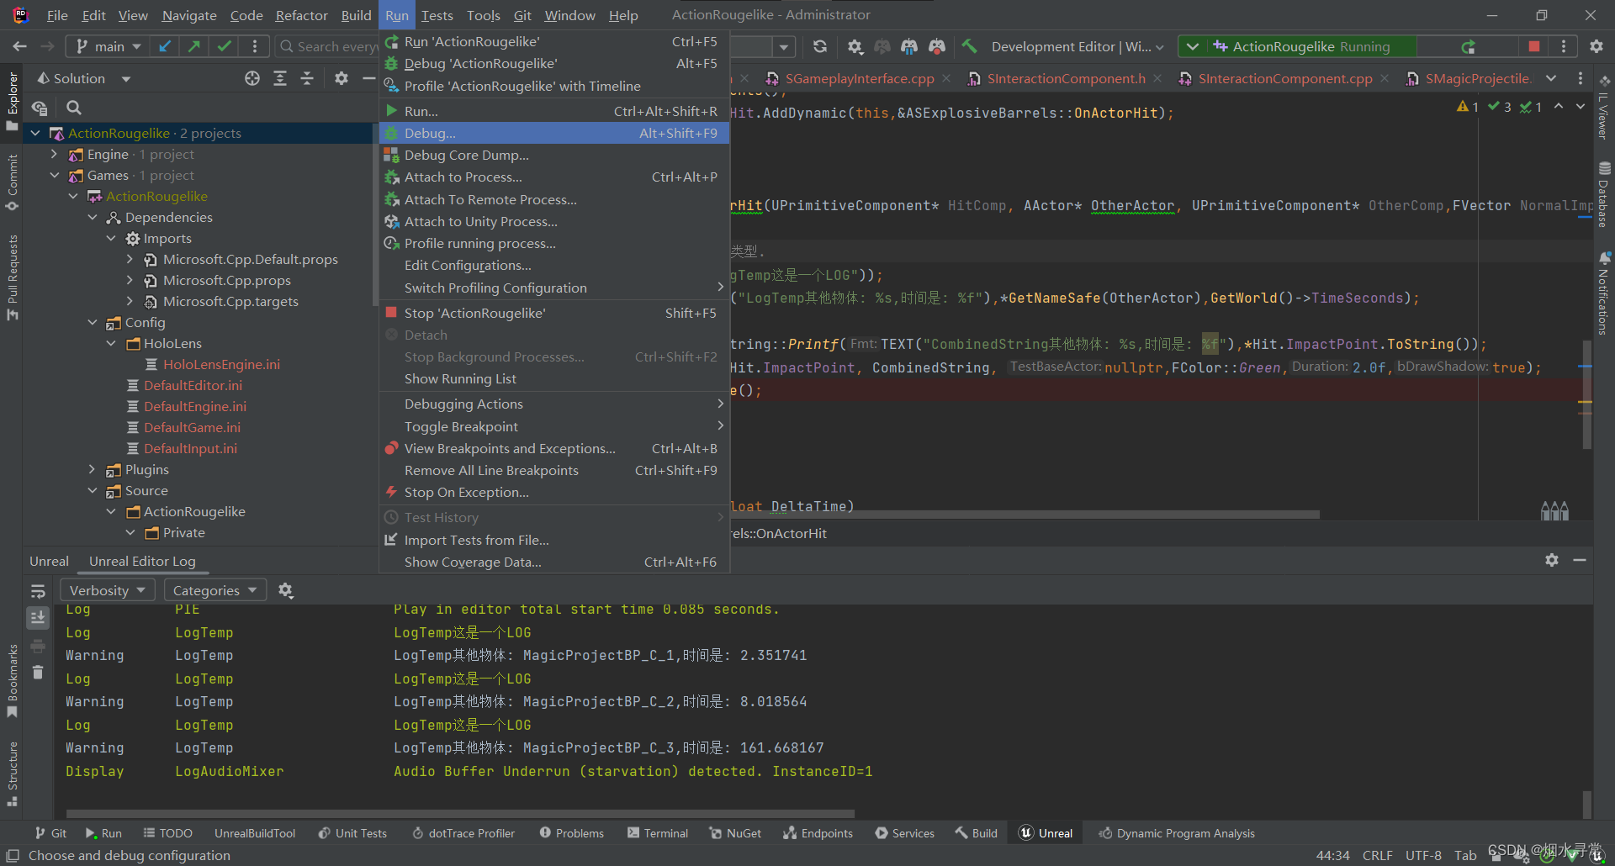Clear the Unreal Editor Log with trash icon
The image size is (1615, 866).
[x=37, y=673]
